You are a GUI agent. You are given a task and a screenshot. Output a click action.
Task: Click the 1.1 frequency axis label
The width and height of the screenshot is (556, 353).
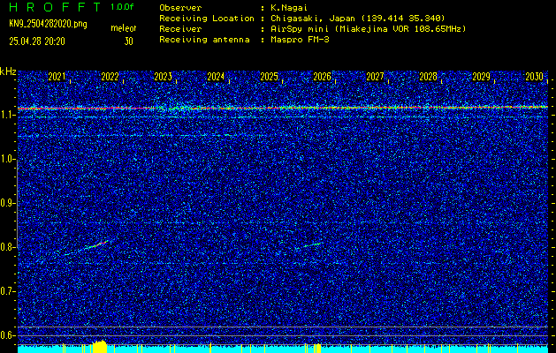coord(6,116)
